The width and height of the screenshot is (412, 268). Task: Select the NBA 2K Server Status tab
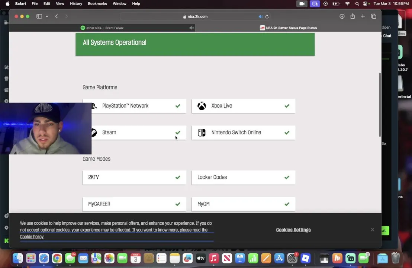[288, 28]
